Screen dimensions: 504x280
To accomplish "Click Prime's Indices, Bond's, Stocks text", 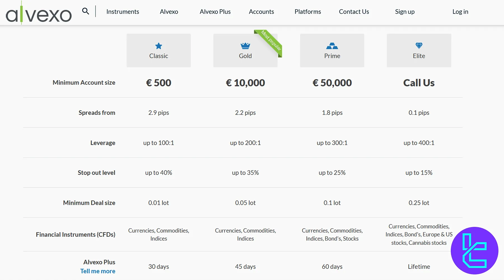I will [x=332, y=239].
